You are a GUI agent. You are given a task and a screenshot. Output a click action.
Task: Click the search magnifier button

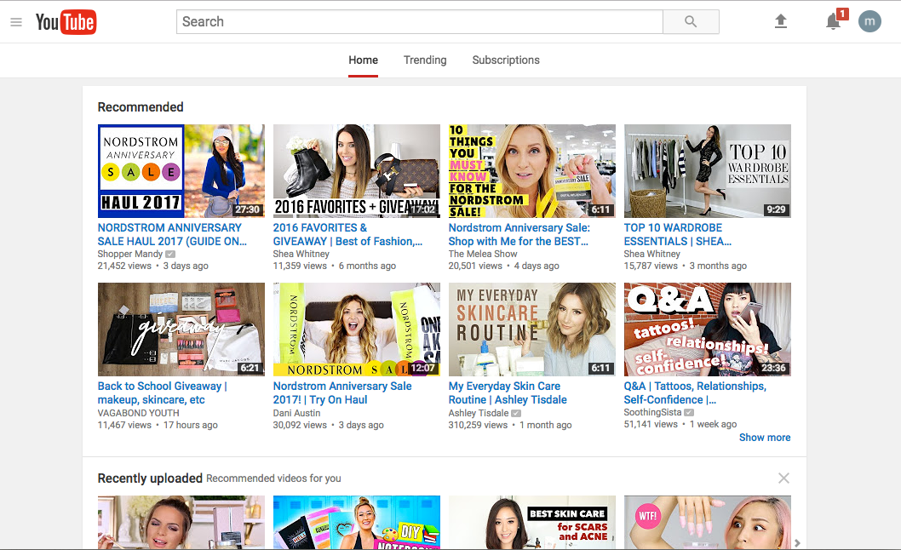(x=691, y=22)
